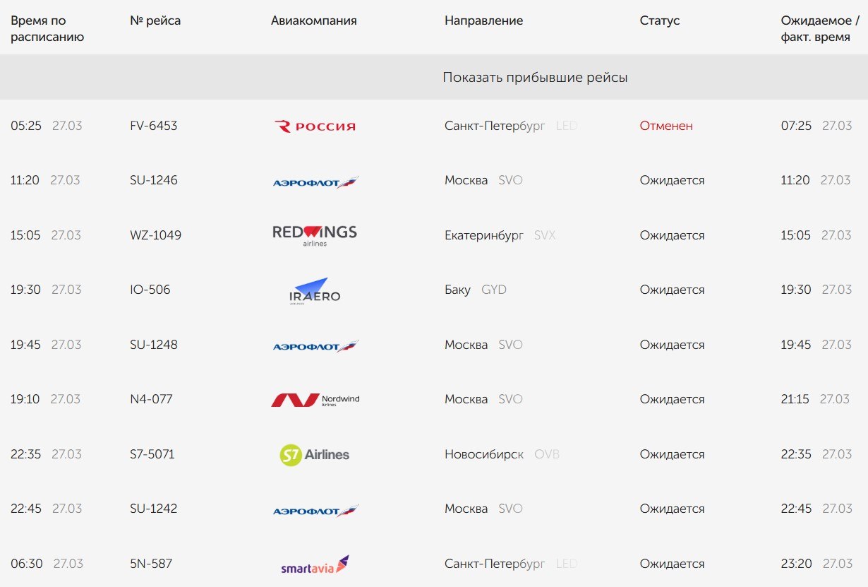The height and width of the screenshot is (587, 868).
Task: Click the Smartavia airline logo
Action: 315,565
